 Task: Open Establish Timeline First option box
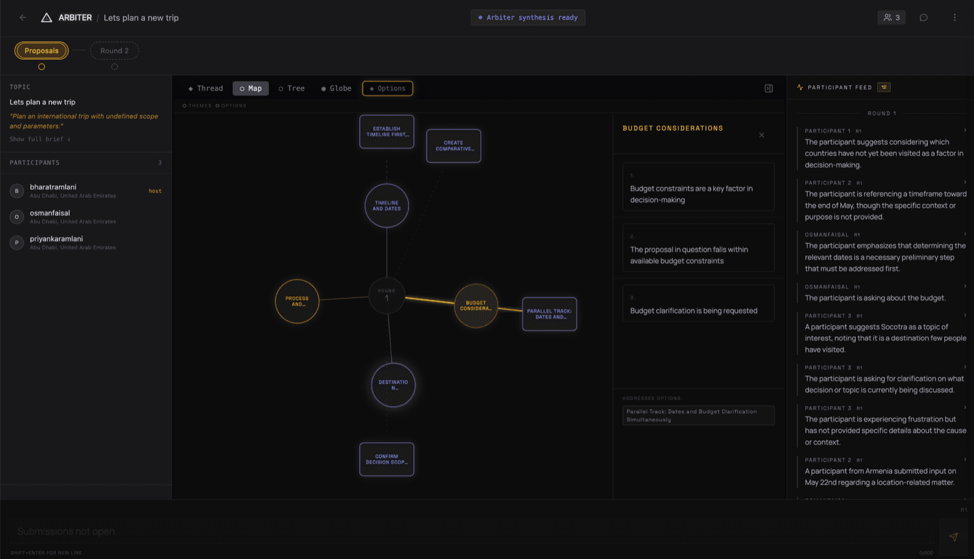tap(387, 132)
